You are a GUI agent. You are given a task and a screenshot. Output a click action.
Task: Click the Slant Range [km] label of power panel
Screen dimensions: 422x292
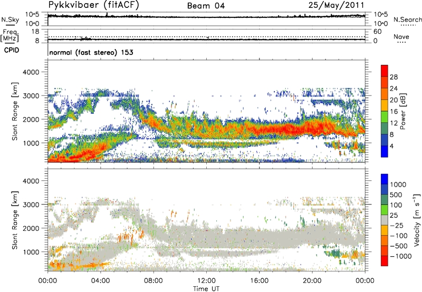(x=15, y=111)
